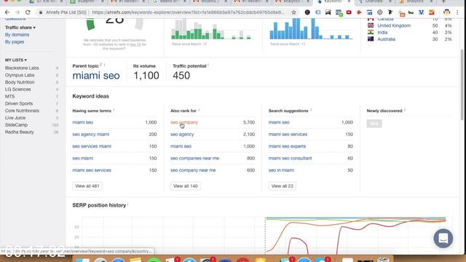Open the Body Nutrition list
This screenshot has height=262, width=466.
point(20,82)
